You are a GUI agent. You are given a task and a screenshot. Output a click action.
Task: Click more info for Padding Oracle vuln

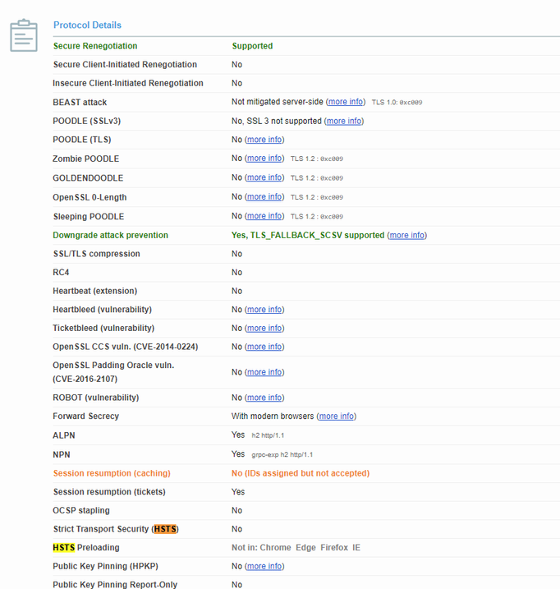coord(264,372)
